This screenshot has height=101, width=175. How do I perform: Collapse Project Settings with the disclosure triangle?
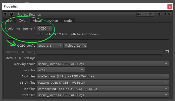tap(5, 14)
